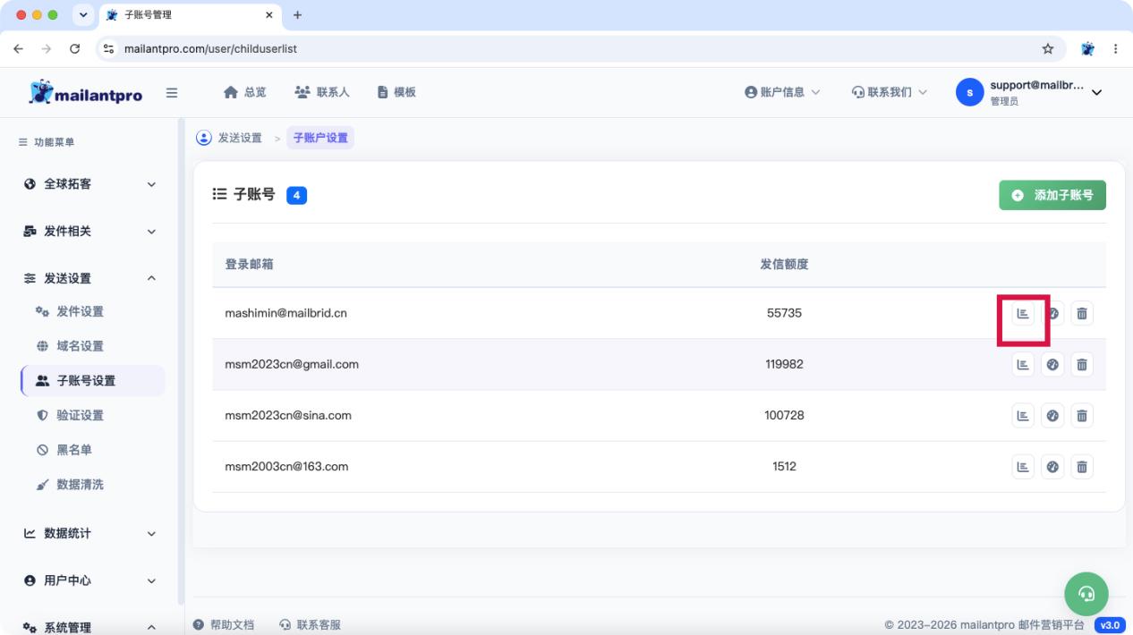Open the 帮助文档 footer link

point(224,625)
